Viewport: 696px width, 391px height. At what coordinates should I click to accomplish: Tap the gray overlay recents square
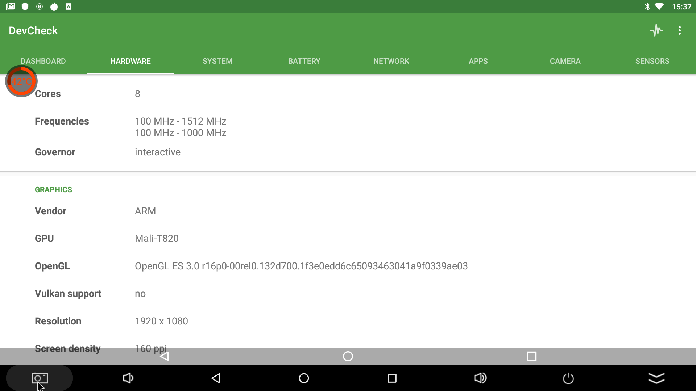532,356
